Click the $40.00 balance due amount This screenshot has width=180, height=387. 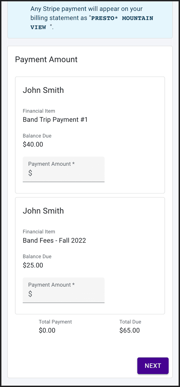(x=33, y=144)
